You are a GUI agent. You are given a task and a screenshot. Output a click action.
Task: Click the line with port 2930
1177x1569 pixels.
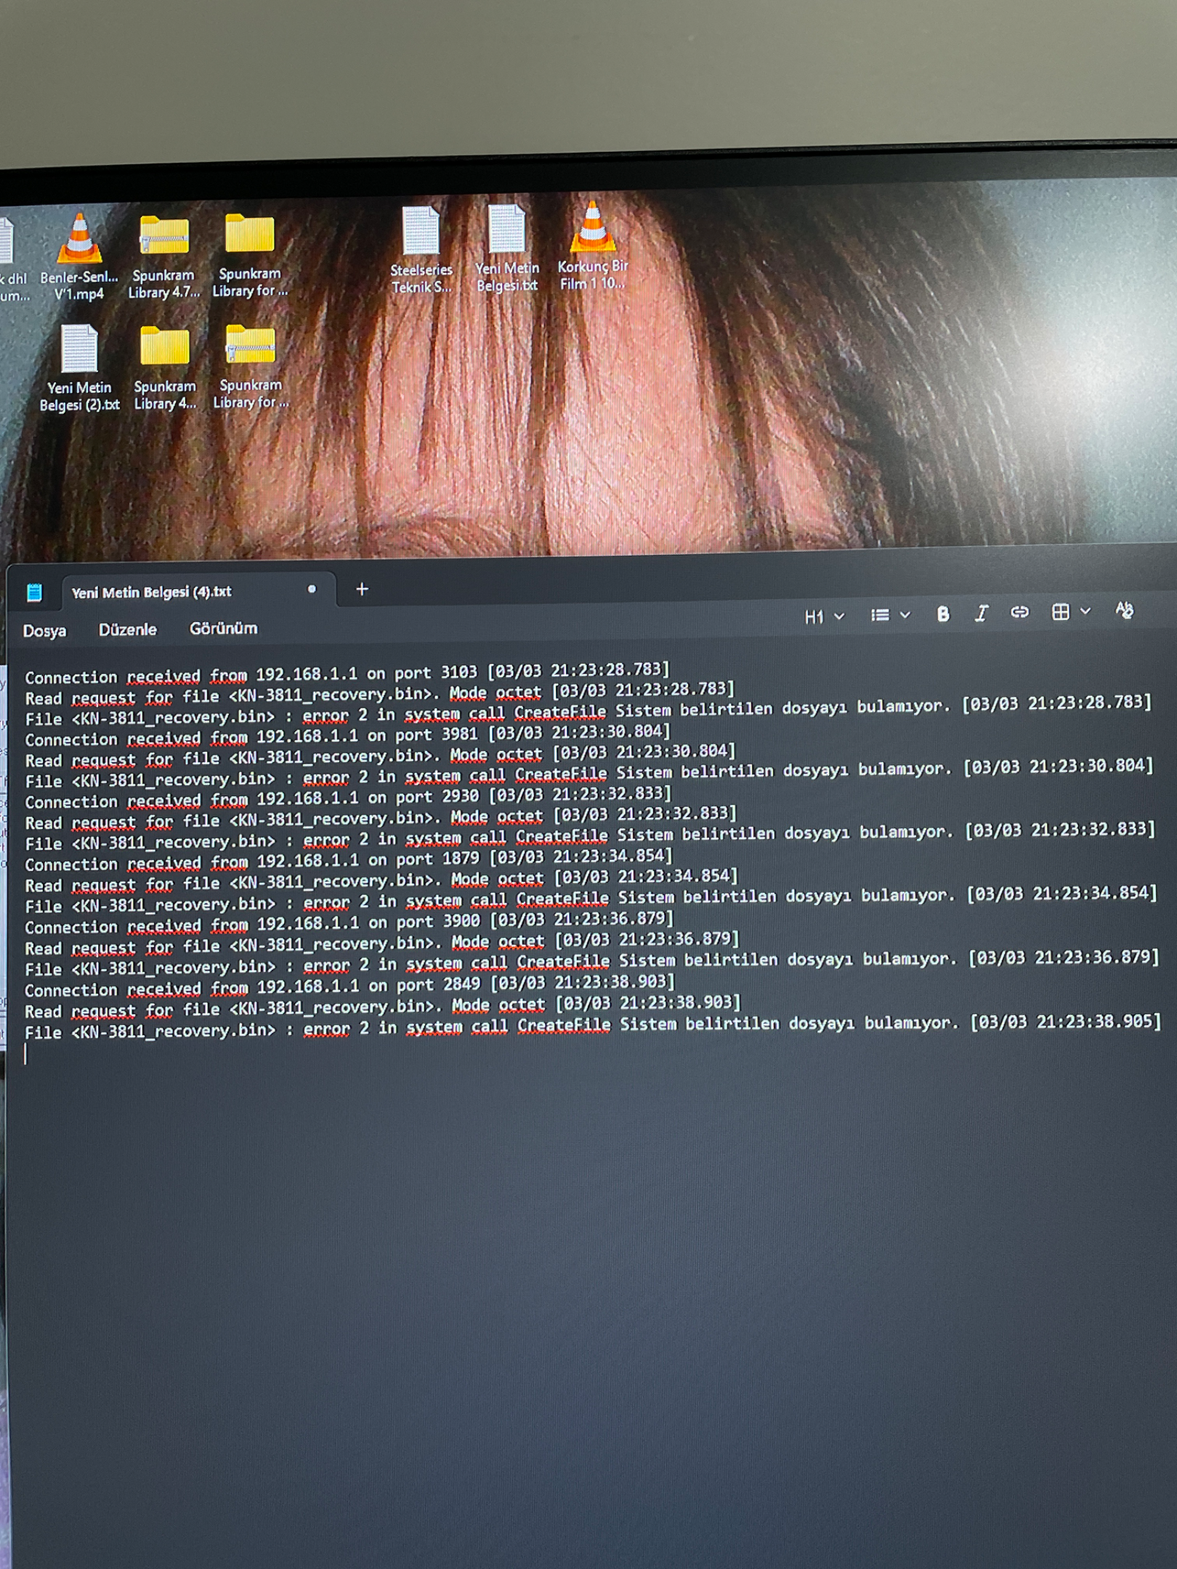[x=348, y=798]
